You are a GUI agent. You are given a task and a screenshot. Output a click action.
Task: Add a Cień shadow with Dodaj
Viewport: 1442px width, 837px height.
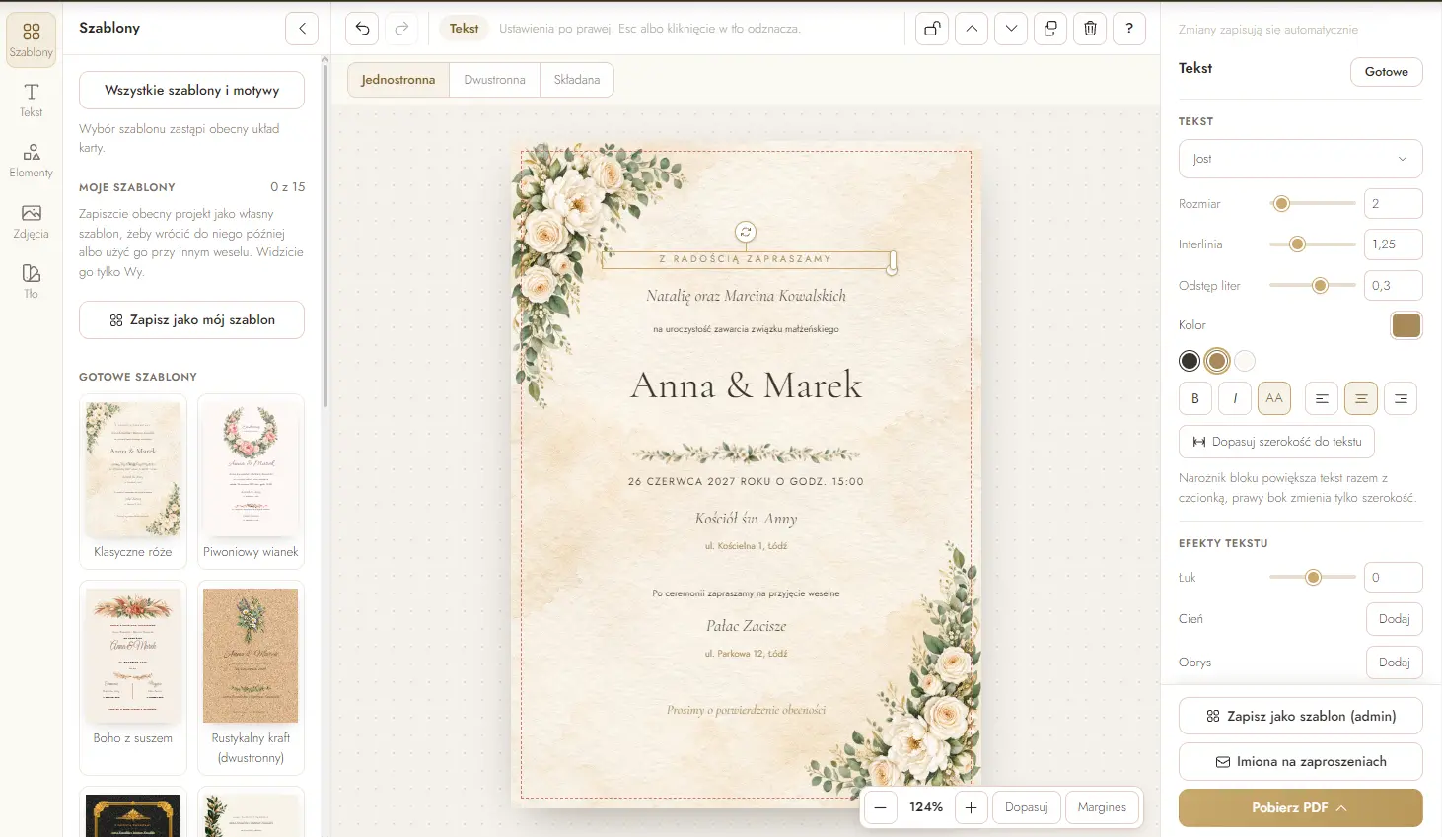click(x=1394, y=619)
